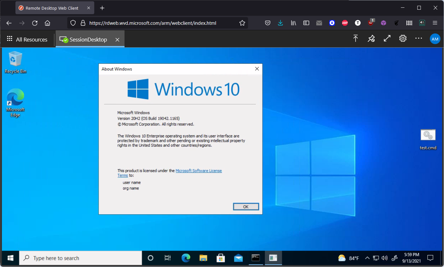The height and width of the screenshot is (267, 444).
Task: Open uBlock Origin extension
Action: (x=371, y=23)
